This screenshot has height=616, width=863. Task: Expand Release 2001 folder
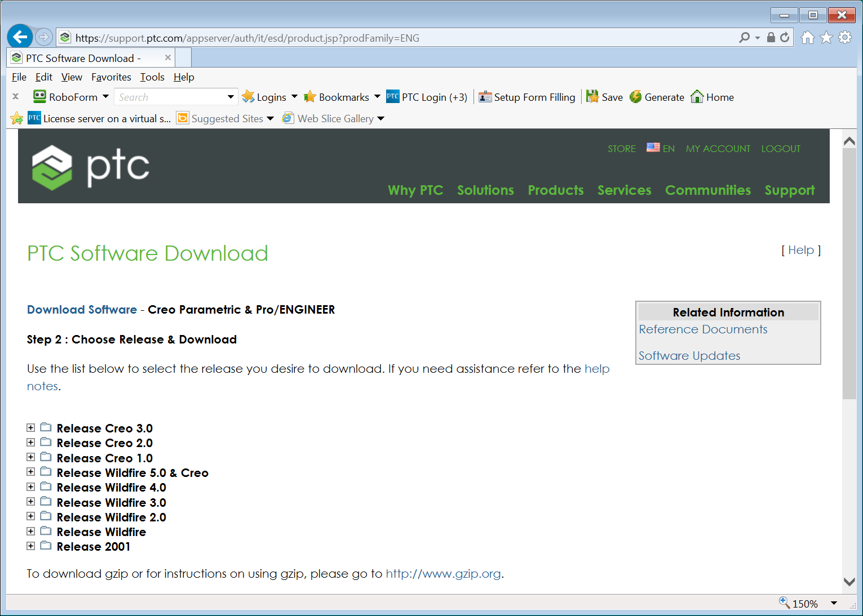pos(31,546)
